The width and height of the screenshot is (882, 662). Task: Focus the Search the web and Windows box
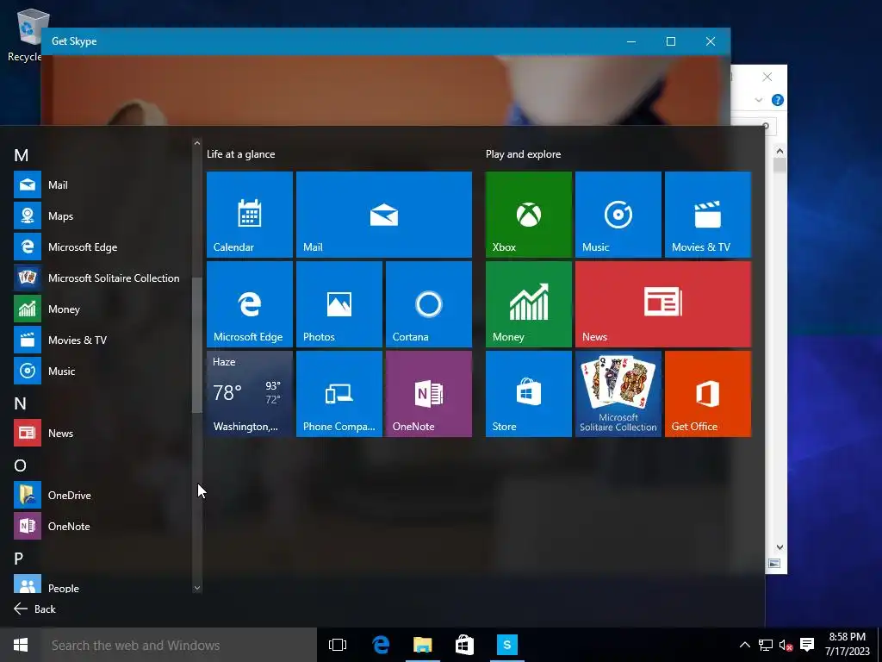[179, 645]
